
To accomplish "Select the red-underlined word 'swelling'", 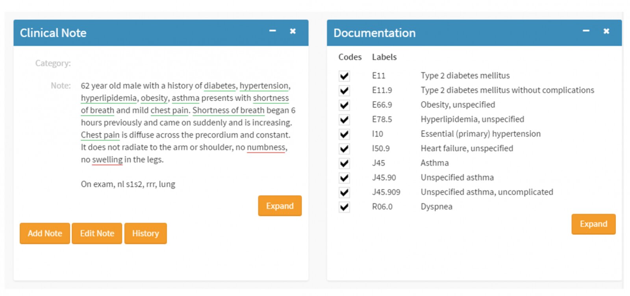I will point(107,160).
